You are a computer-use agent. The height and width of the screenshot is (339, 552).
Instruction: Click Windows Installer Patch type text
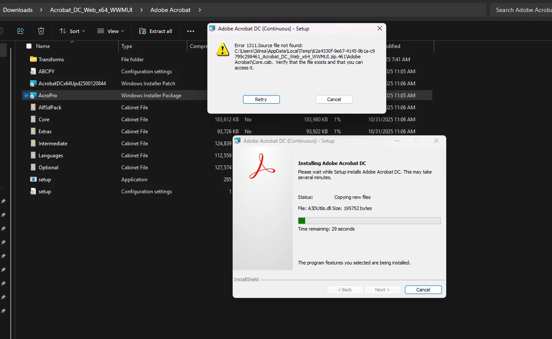click(148, 84)
